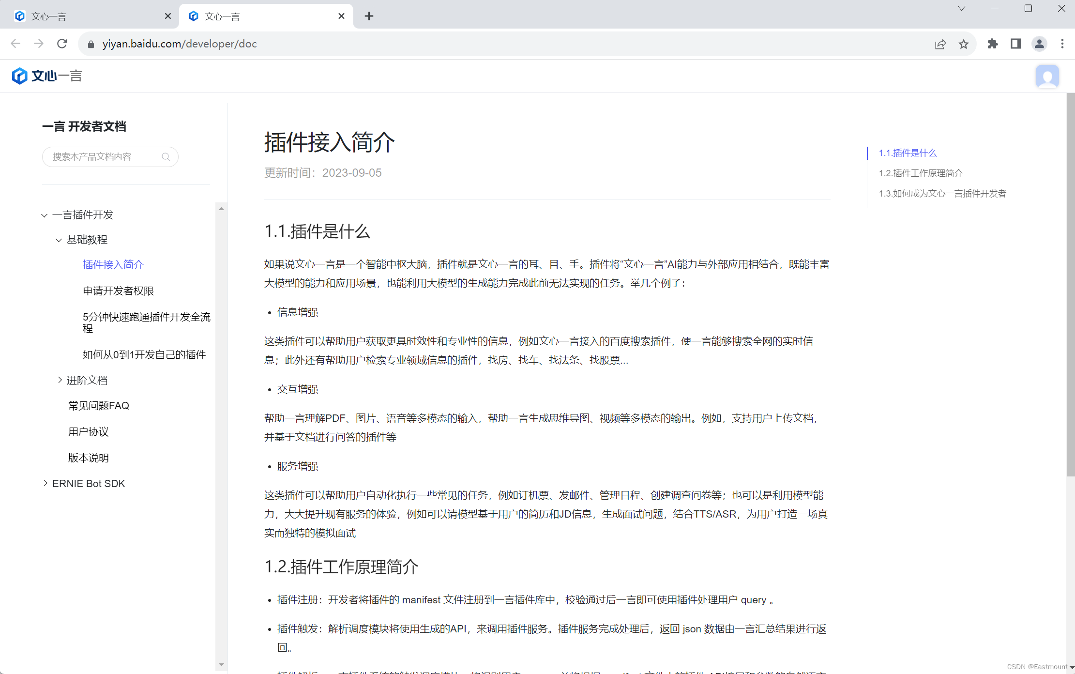Image resolution: width=1075 pixels, height=674 pixels.
Task: Toggle the browser side panel icon
Action: click(x=1016, y=44)
